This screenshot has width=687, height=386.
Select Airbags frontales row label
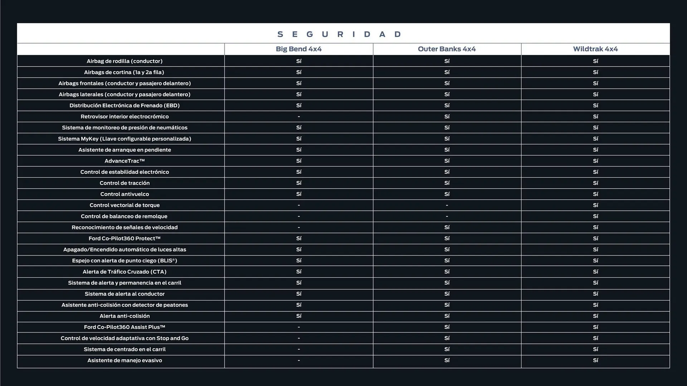125,83
